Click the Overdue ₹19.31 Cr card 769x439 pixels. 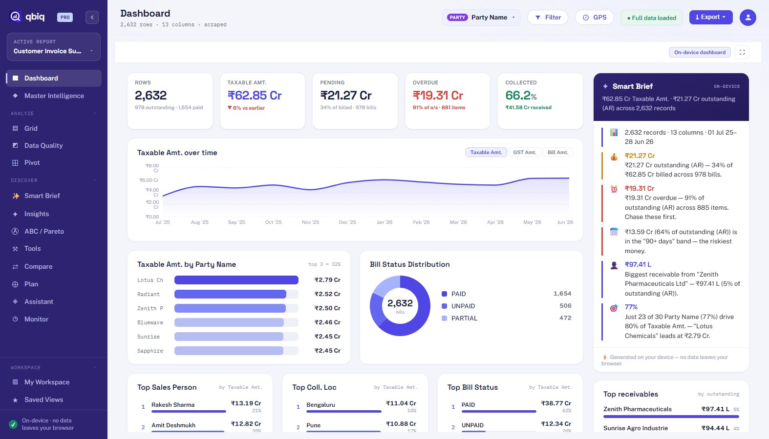[x=448, y=101]
